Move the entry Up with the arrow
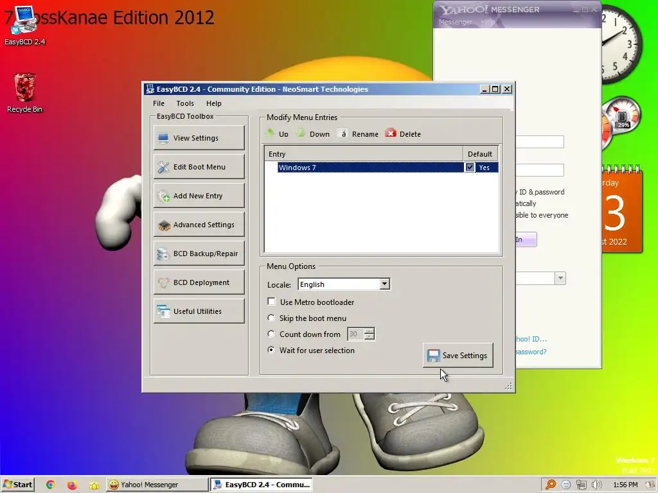Image resolution: width=658 pixels, height=493 pixels. pyautogui.click(x=277, y=134)
